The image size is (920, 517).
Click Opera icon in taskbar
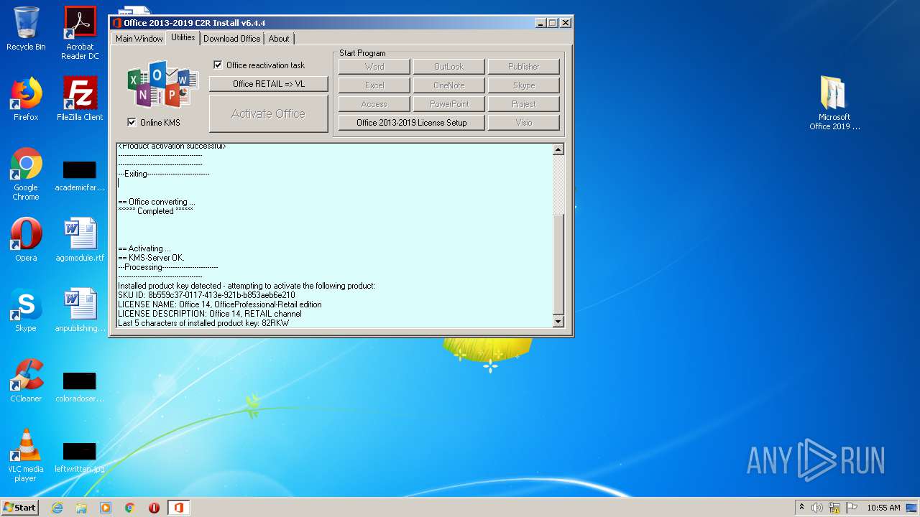(154, 508)
